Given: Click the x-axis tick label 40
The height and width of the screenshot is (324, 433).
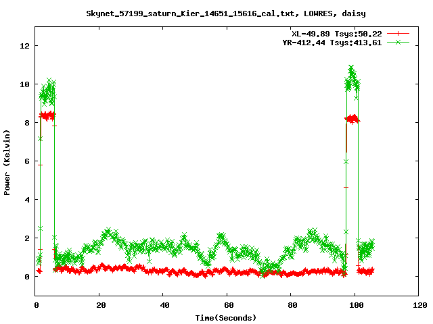Looking at the screenshot, I should tap(164, 305).
